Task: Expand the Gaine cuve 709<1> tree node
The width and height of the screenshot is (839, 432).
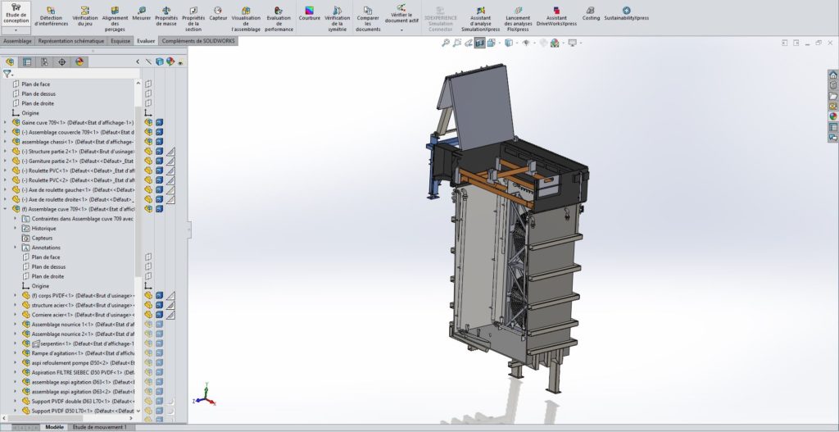Action: coord(5,122)
